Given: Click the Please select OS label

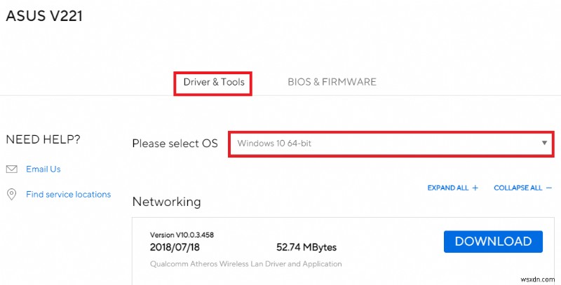Looking at the screenshot, I should [x=175, y=144].
